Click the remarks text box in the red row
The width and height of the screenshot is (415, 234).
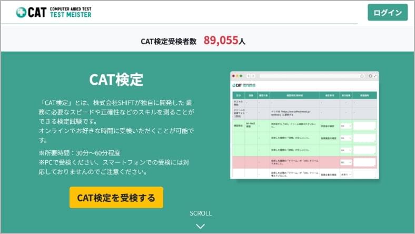[364, 163]
